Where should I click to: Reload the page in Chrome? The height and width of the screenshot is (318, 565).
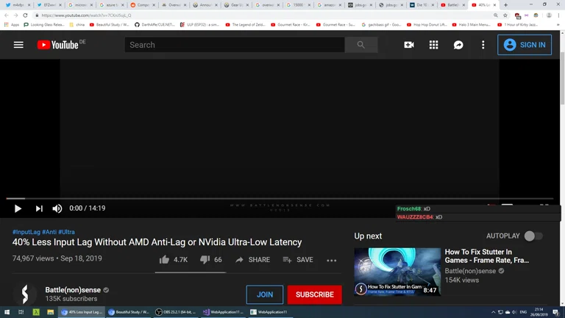(25, 15)
